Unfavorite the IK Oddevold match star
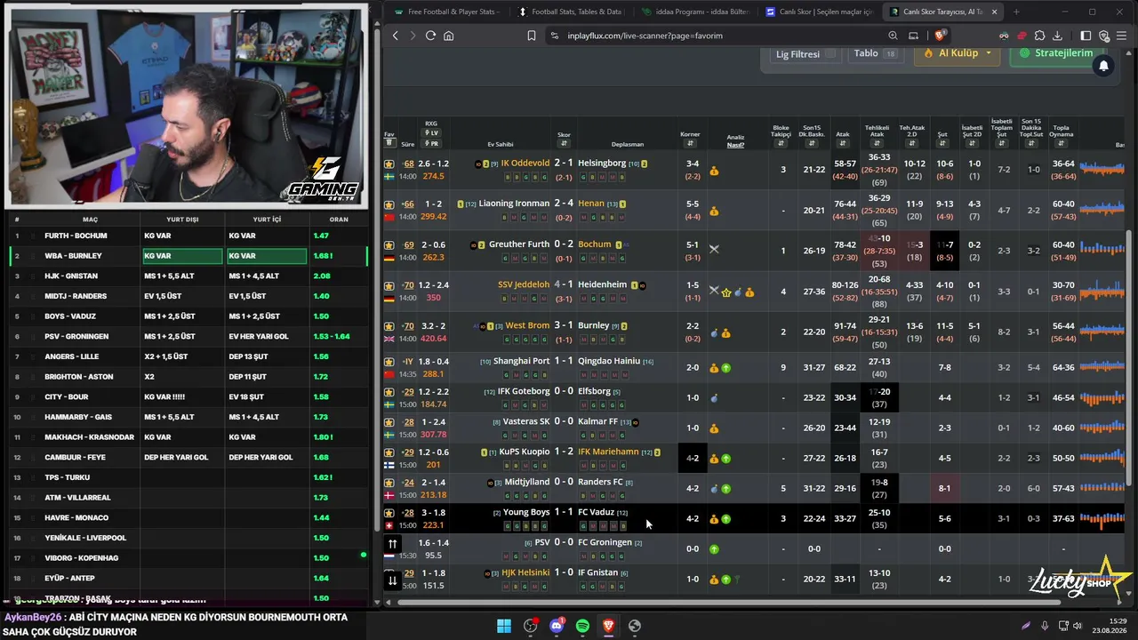Viewport: 1138px width, 640px height. (389, 164)
